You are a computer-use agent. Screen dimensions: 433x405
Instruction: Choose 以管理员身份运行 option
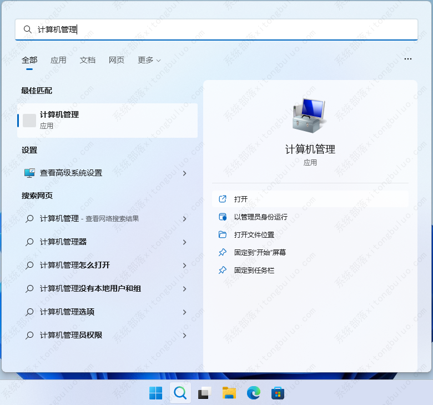pos(260,217)
